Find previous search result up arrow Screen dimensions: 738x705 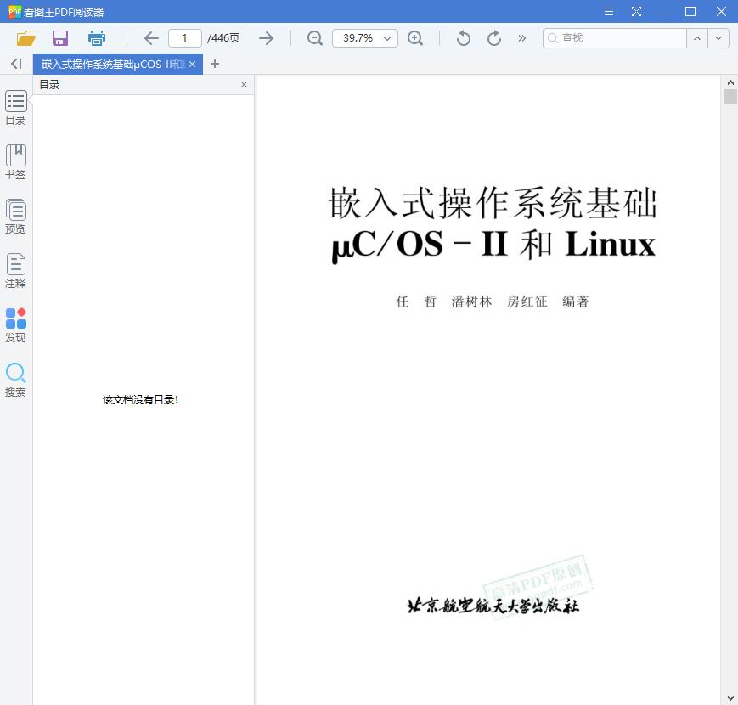click(x=697, y=38)
